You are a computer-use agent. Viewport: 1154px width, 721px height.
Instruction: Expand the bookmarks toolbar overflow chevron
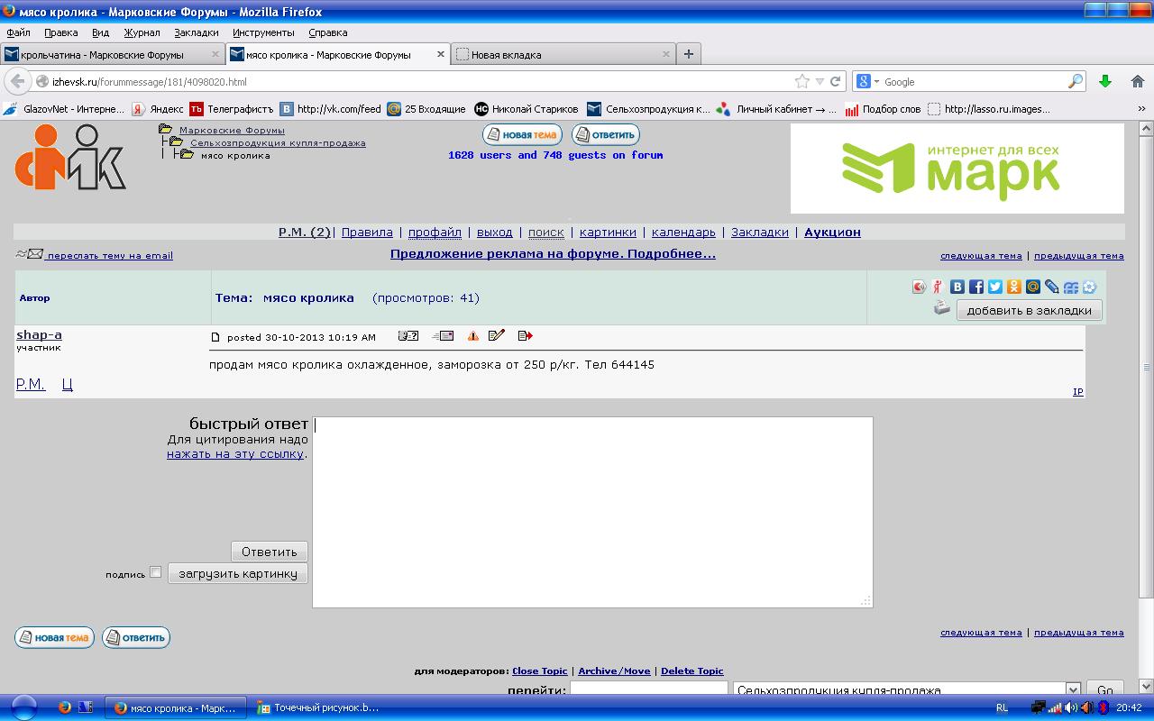(1141, 109)
